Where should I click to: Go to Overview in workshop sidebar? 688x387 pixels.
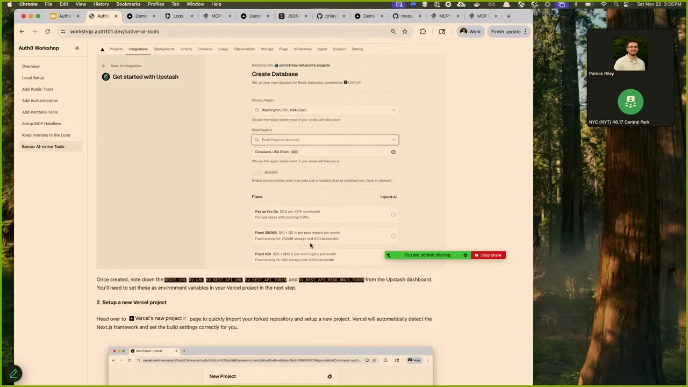(x=31, y=67)
